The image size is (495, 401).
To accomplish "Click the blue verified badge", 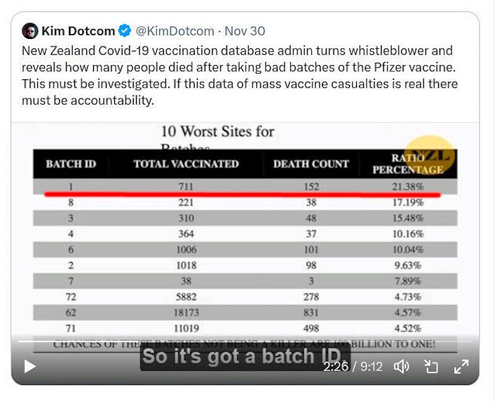I will (x=125, y=31).
